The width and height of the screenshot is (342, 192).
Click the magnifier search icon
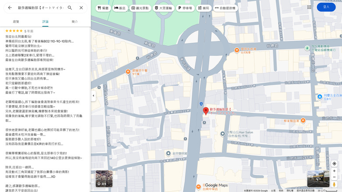[x=70, y=7]
